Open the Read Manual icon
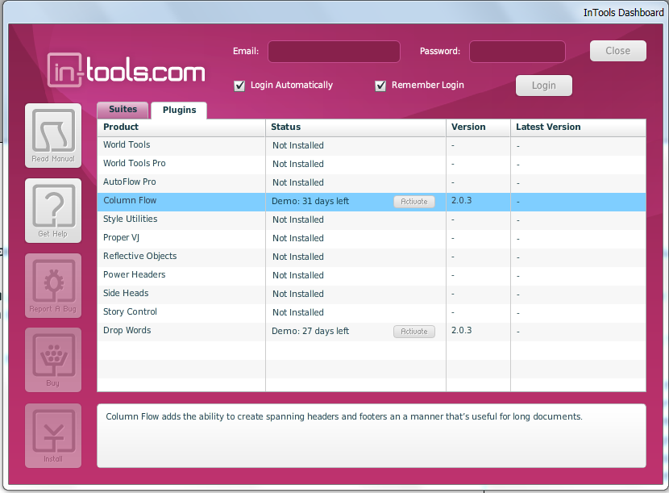669x493 pixels. tap(53, 136)
